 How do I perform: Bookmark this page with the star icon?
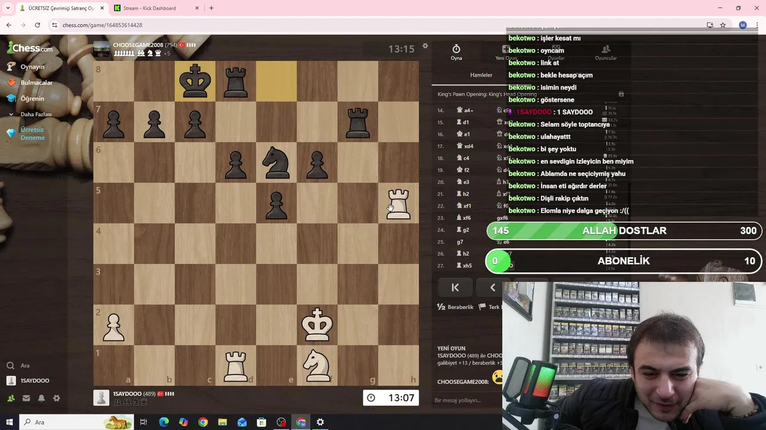pos(723,25)
